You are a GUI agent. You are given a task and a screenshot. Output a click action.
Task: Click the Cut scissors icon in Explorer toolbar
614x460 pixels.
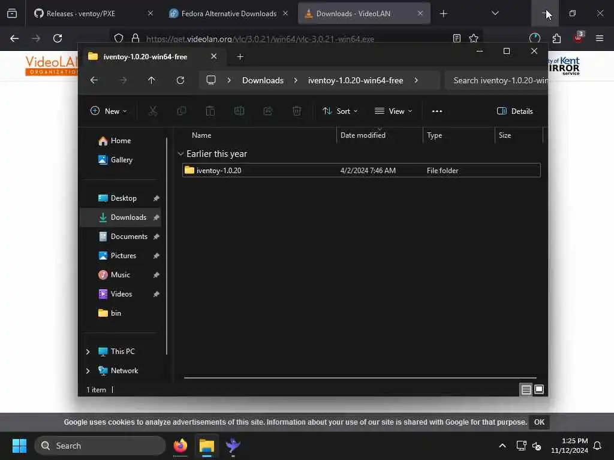[153, 111]
